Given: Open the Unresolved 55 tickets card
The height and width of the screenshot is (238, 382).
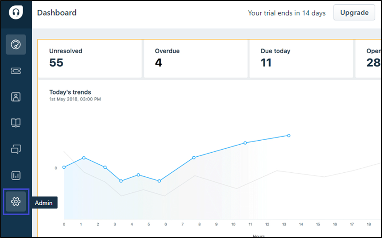Looking at the screenshot, I should [90, 59].
